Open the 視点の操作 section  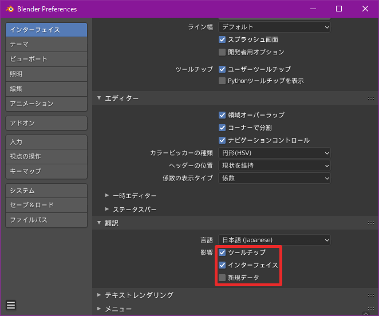click(x=46, y=156)
